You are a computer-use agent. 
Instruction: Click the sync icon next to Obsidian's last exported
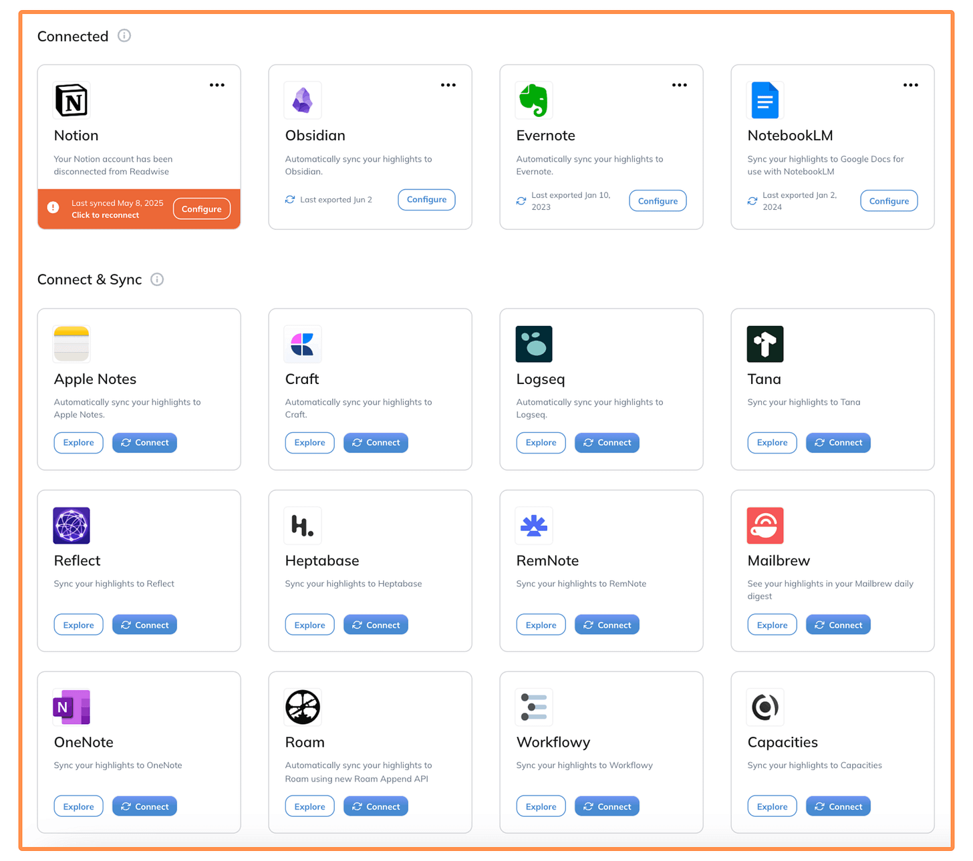(x=290, y=200)
